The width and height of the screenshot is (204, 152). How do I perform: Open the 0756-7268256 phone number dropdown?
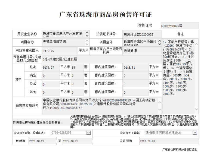[x=88, y=133]
